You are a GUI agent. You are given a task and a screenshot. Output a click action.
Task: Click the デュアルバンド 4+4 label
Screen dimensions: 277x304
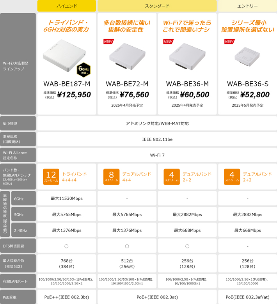137,177
